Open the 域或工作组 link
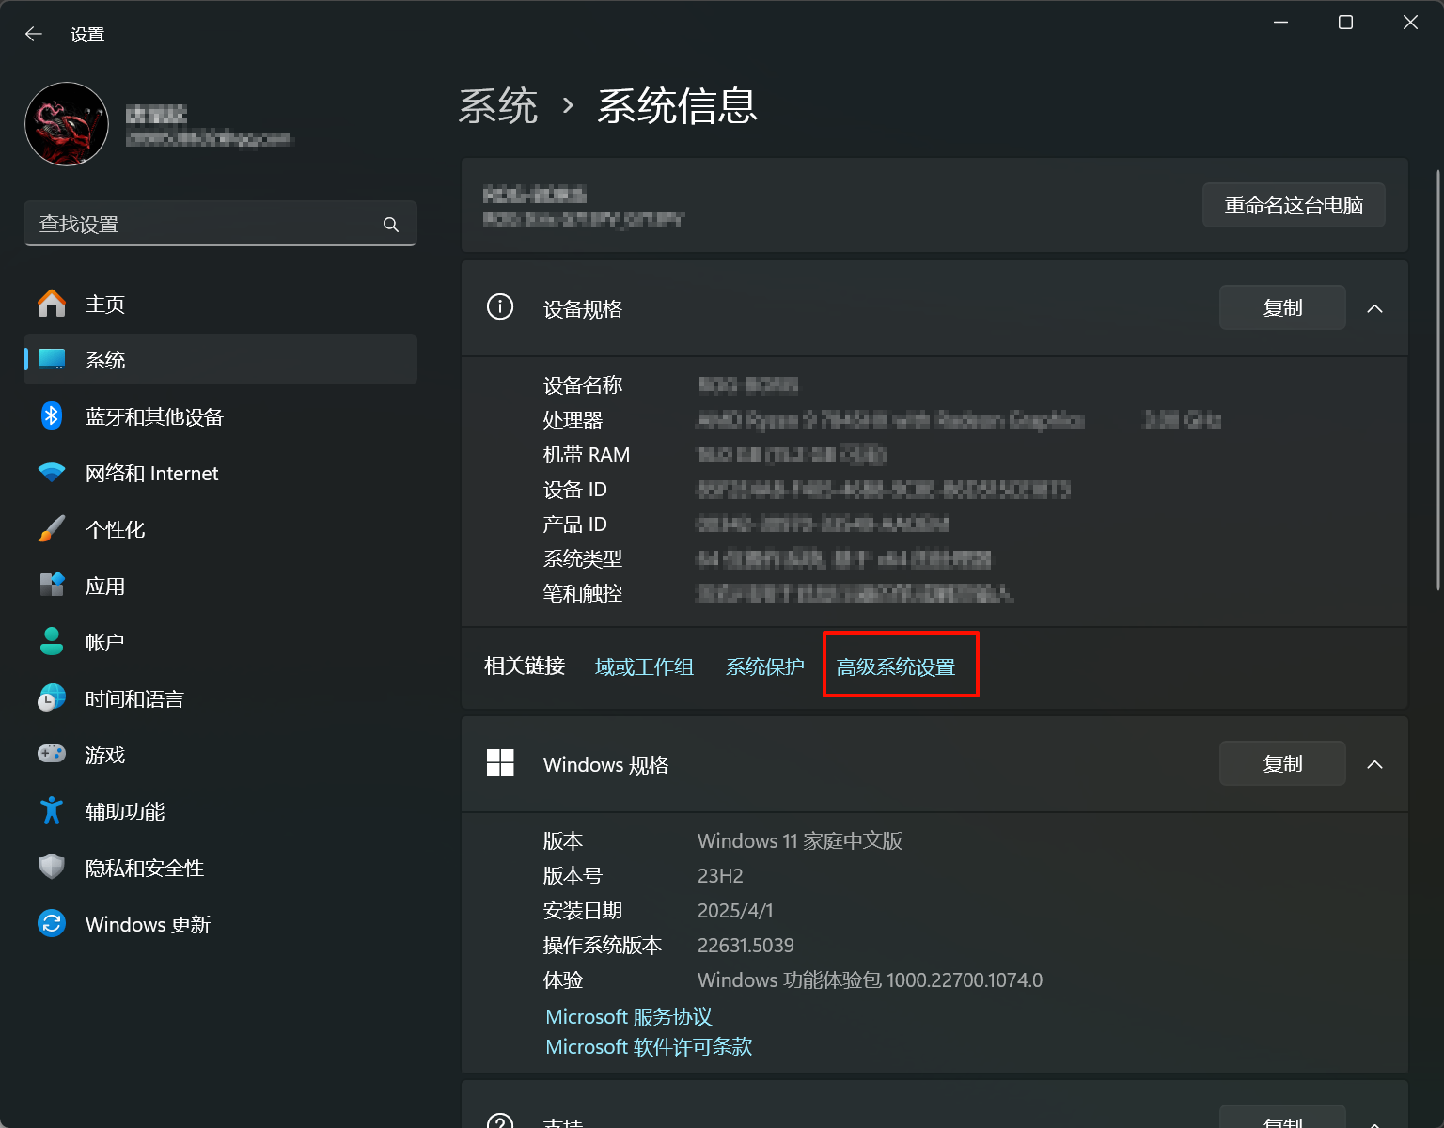 coord(644,666)
